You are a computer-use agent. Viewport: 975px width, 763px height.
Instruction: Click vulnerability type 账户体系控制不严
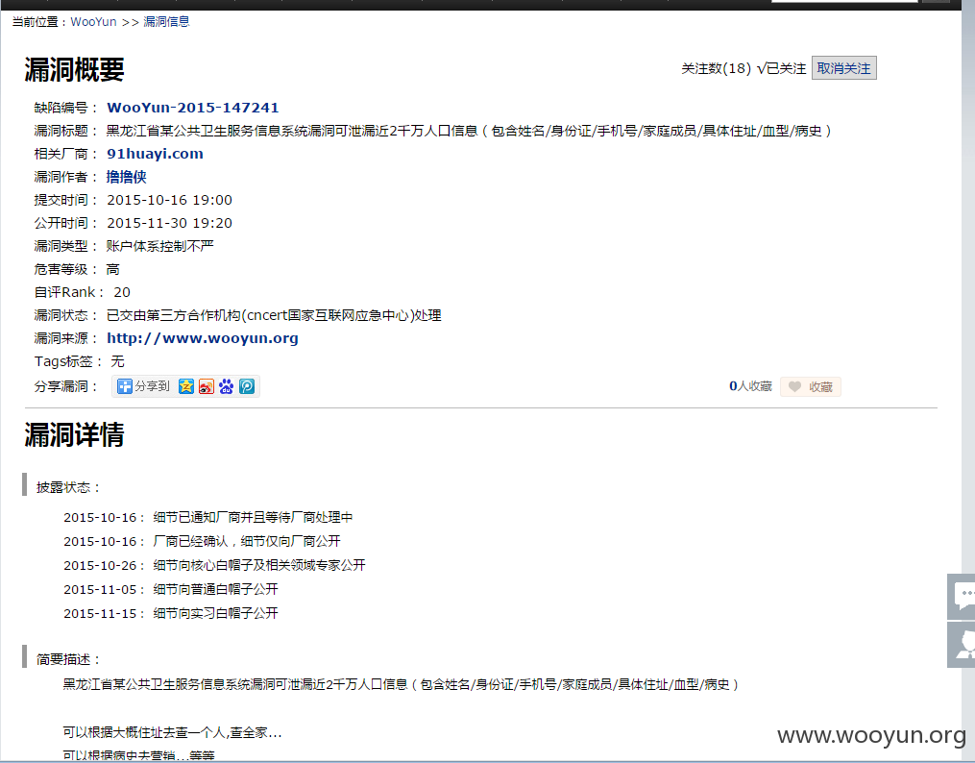coord(159,246)
